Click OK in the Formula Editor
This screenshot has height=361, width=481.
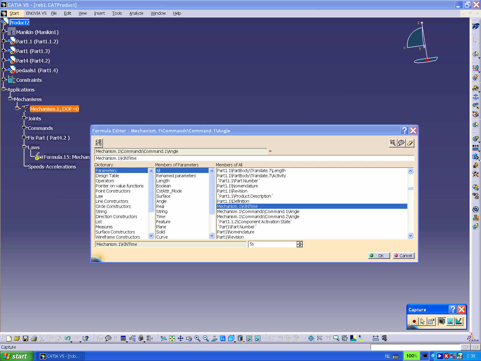click(x=379, y=255)
